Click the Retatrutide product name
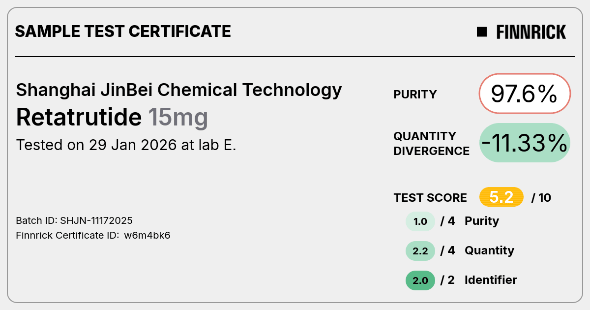Screen dimensions: 590x310 pos(79,117)
